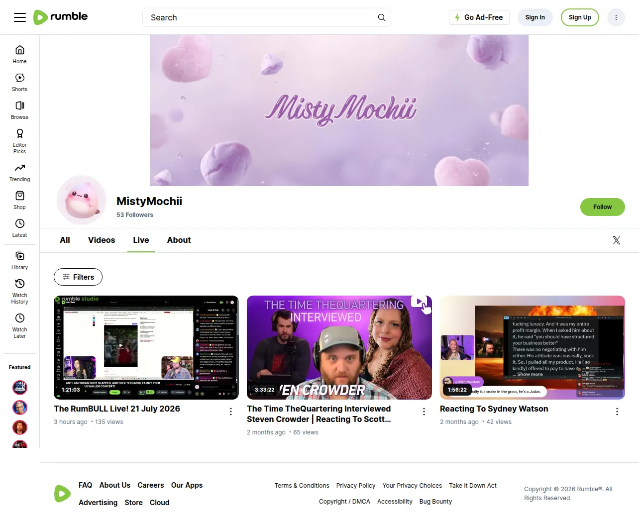Open options for The RumBULL Live video

pos(231,412)
